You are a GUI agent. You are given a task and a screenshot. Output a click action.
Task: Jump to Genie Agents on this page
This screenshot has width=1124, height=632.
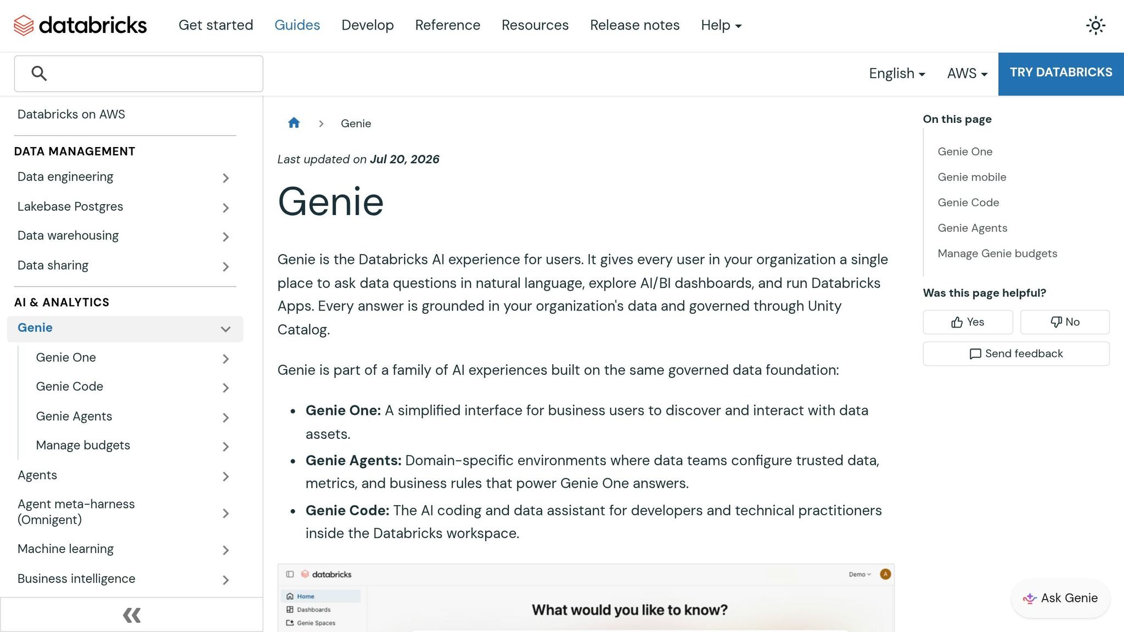click(973, 228)
